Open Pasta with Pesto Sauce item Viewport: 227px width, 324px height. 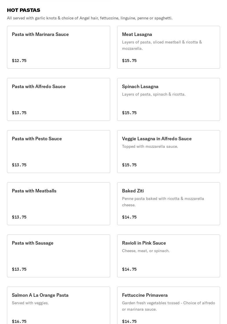[58, 152]
